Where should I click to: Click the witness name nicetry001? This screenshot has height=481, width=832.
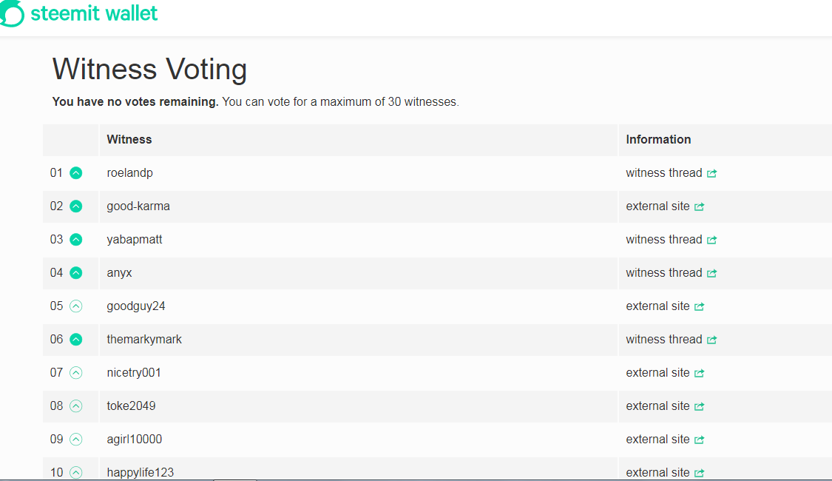pyautogui.click(x=134, y=373)
